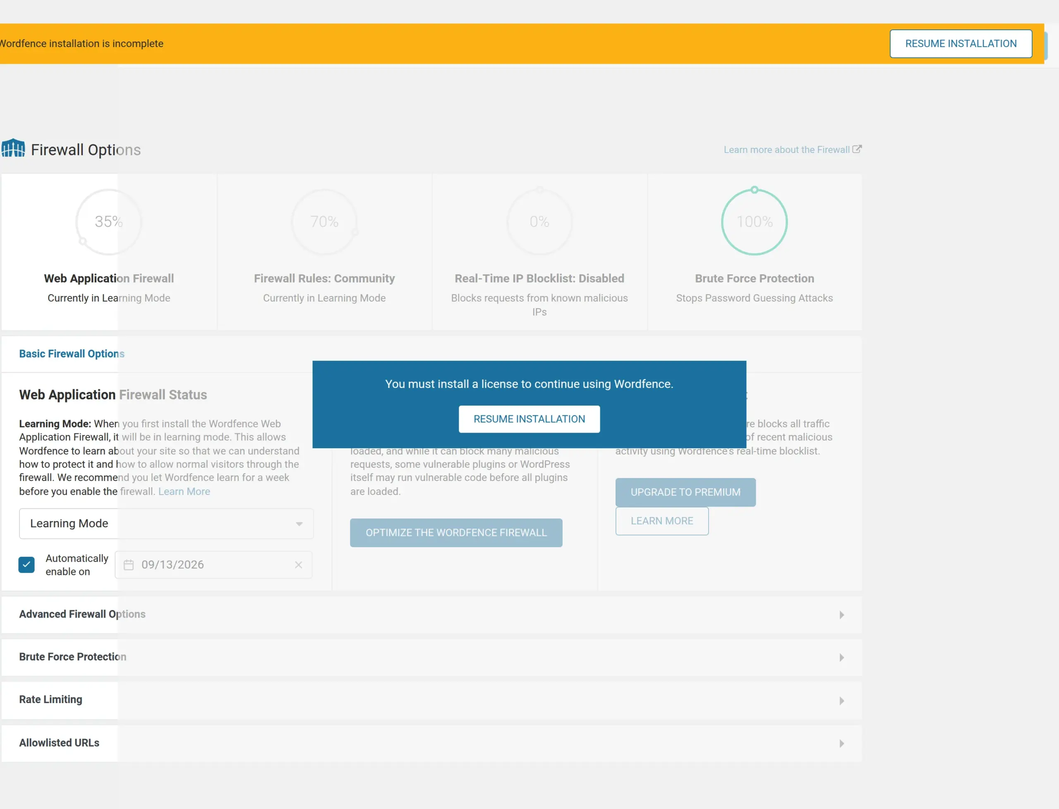The image size is (1059, 809).
Task: Click Optimize the Wordfence Firewall button
Action: click(456, 533)
